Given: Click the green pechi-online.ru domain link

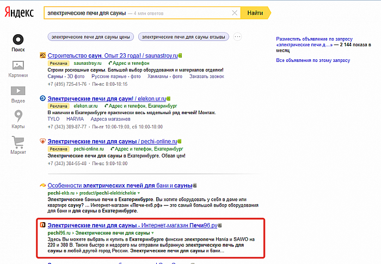Looking at the screenshot, I should pyautogui.click(x=88, y=149).
